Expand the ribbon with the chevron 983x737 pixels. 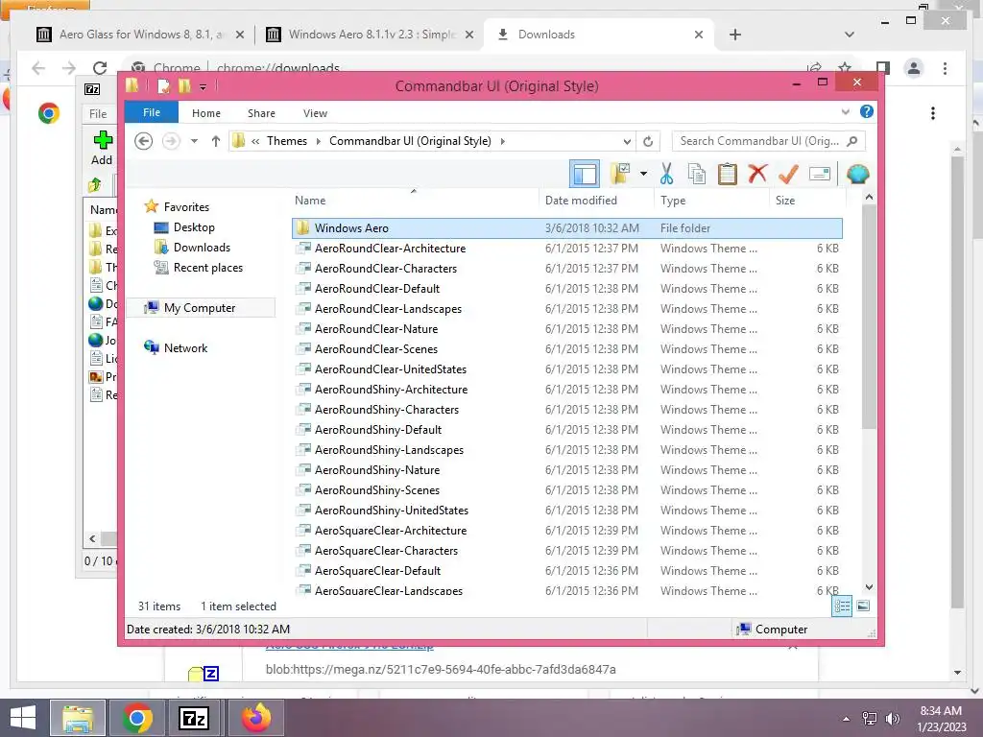coord(845,111)
